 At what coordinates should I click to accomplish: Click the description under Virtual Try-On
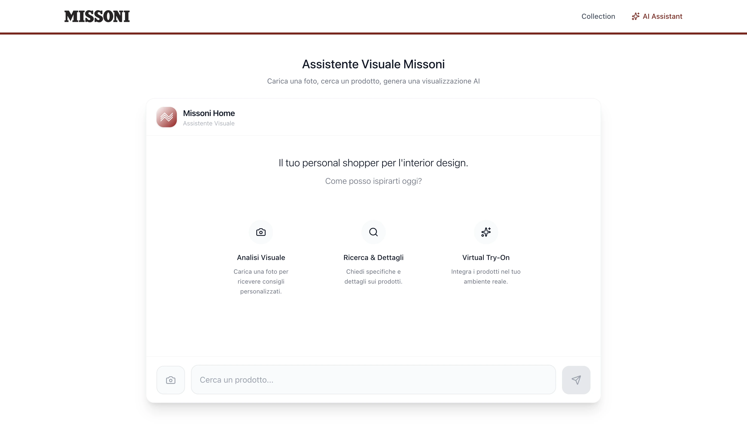coord(485,276)
